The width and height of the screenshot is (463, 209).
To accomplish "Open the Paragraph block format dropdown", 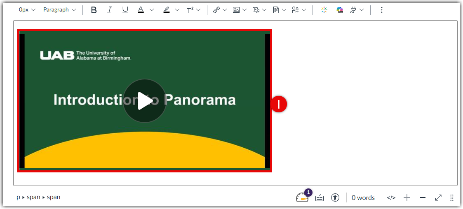I will pyautogui.click(x=60, y=10).
